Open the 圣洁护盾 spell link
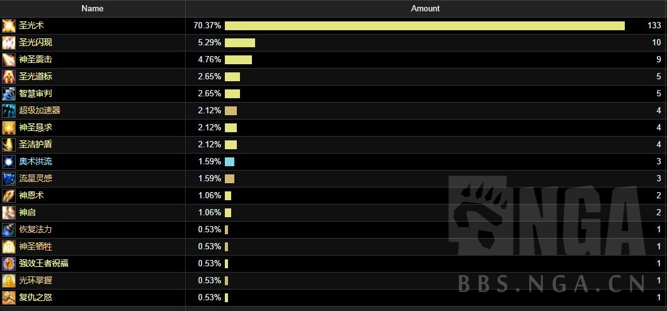Screen dimensions: 667x311 (x=36, y=145)
